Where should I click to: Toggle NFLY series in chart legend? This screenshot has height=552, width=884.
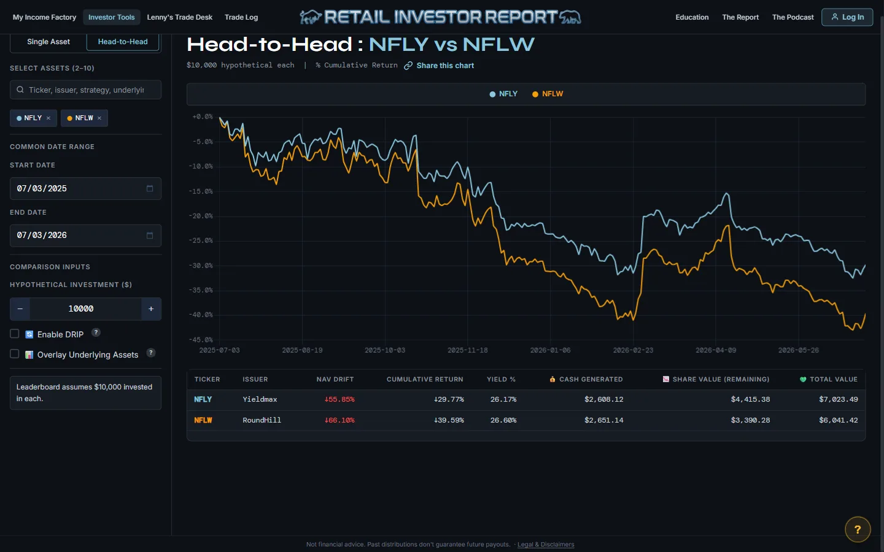coord(503,94)
